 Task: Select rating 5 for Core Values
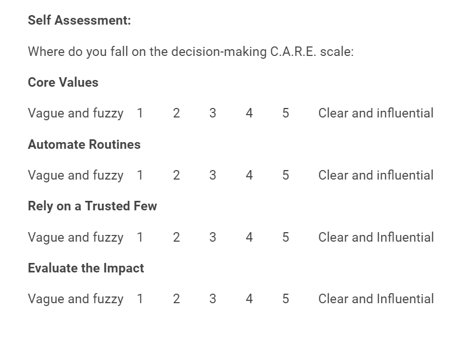286,113
